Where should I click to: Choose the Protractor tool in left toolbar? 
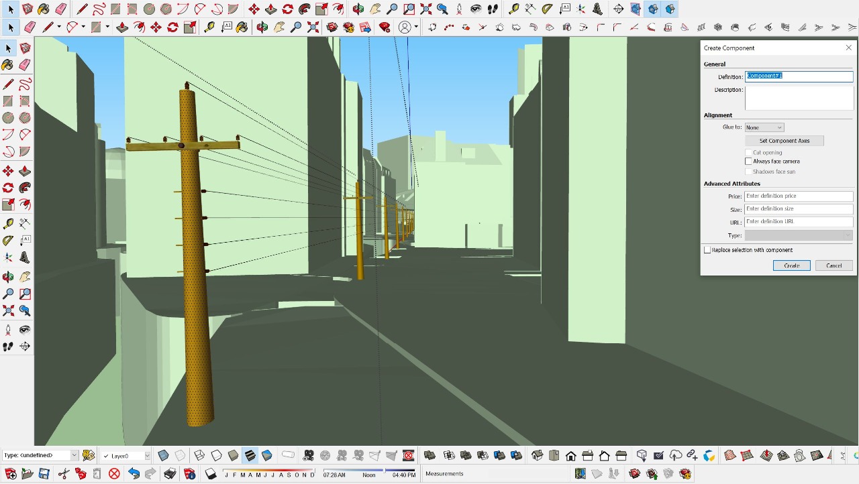pyautogui.click(x=8, y=241)
